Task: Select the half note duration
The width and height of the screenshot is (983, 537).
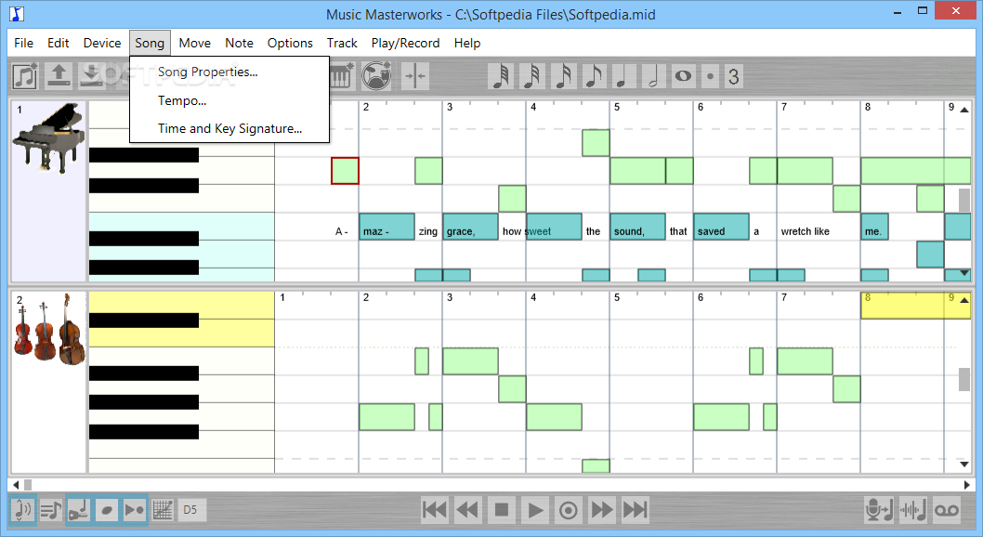Action: click(x=652, y=76)
